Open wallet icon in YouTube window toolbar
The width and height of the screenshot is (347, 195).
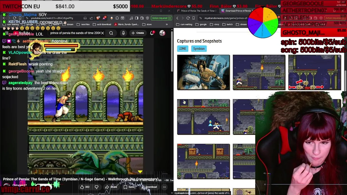point(142,18)
